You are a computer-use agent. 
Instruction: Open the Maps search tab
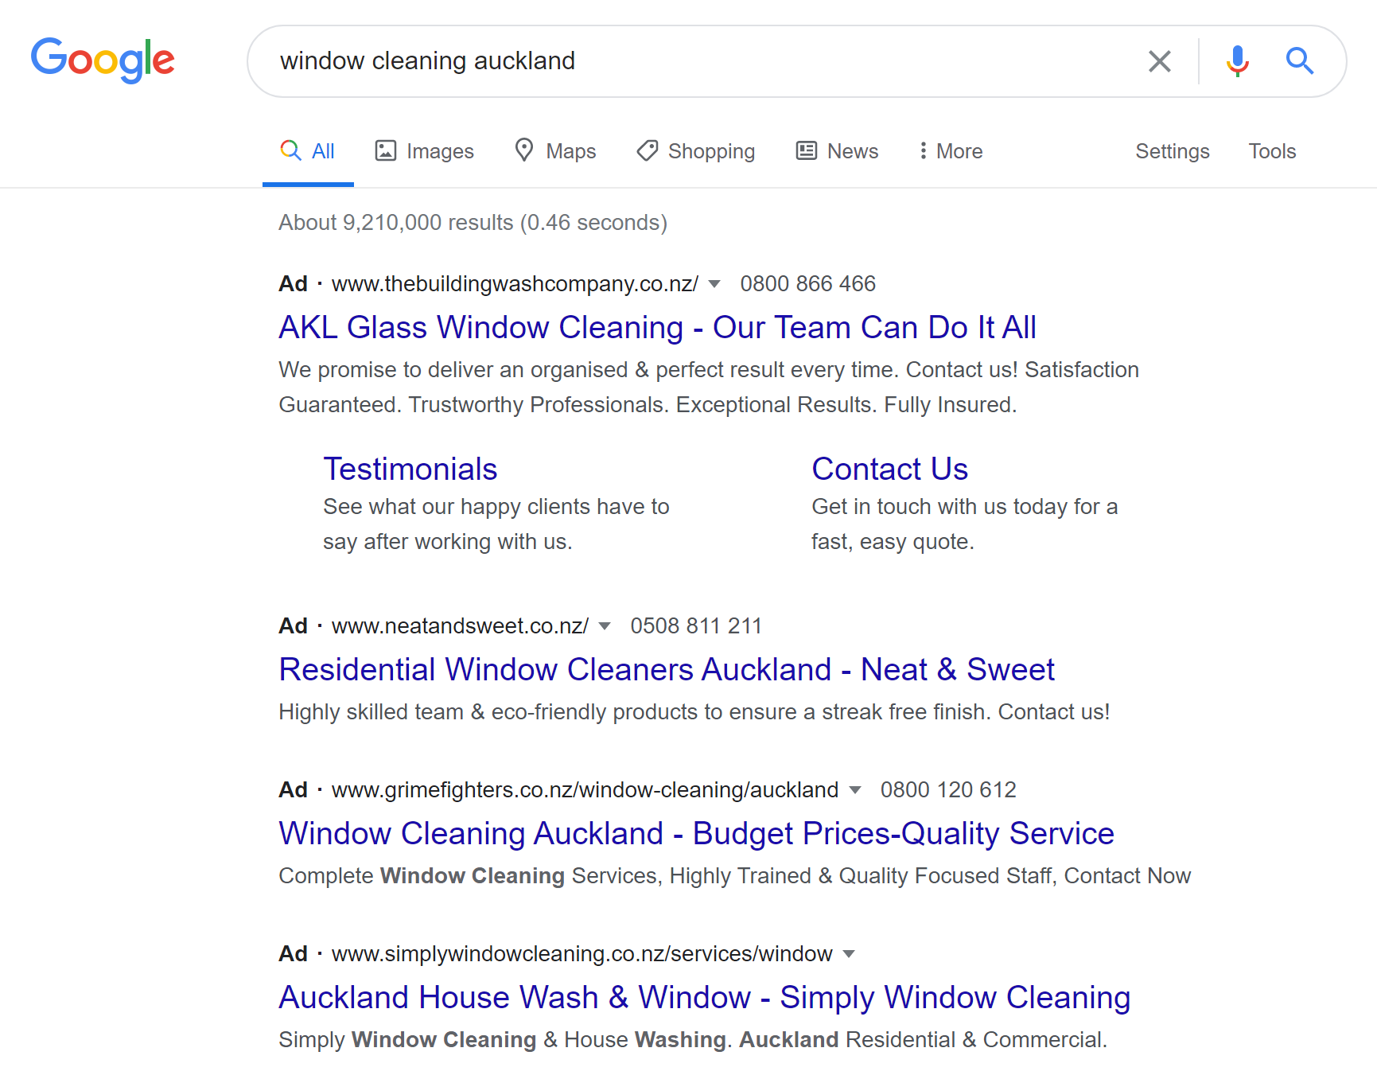point(555,151)
